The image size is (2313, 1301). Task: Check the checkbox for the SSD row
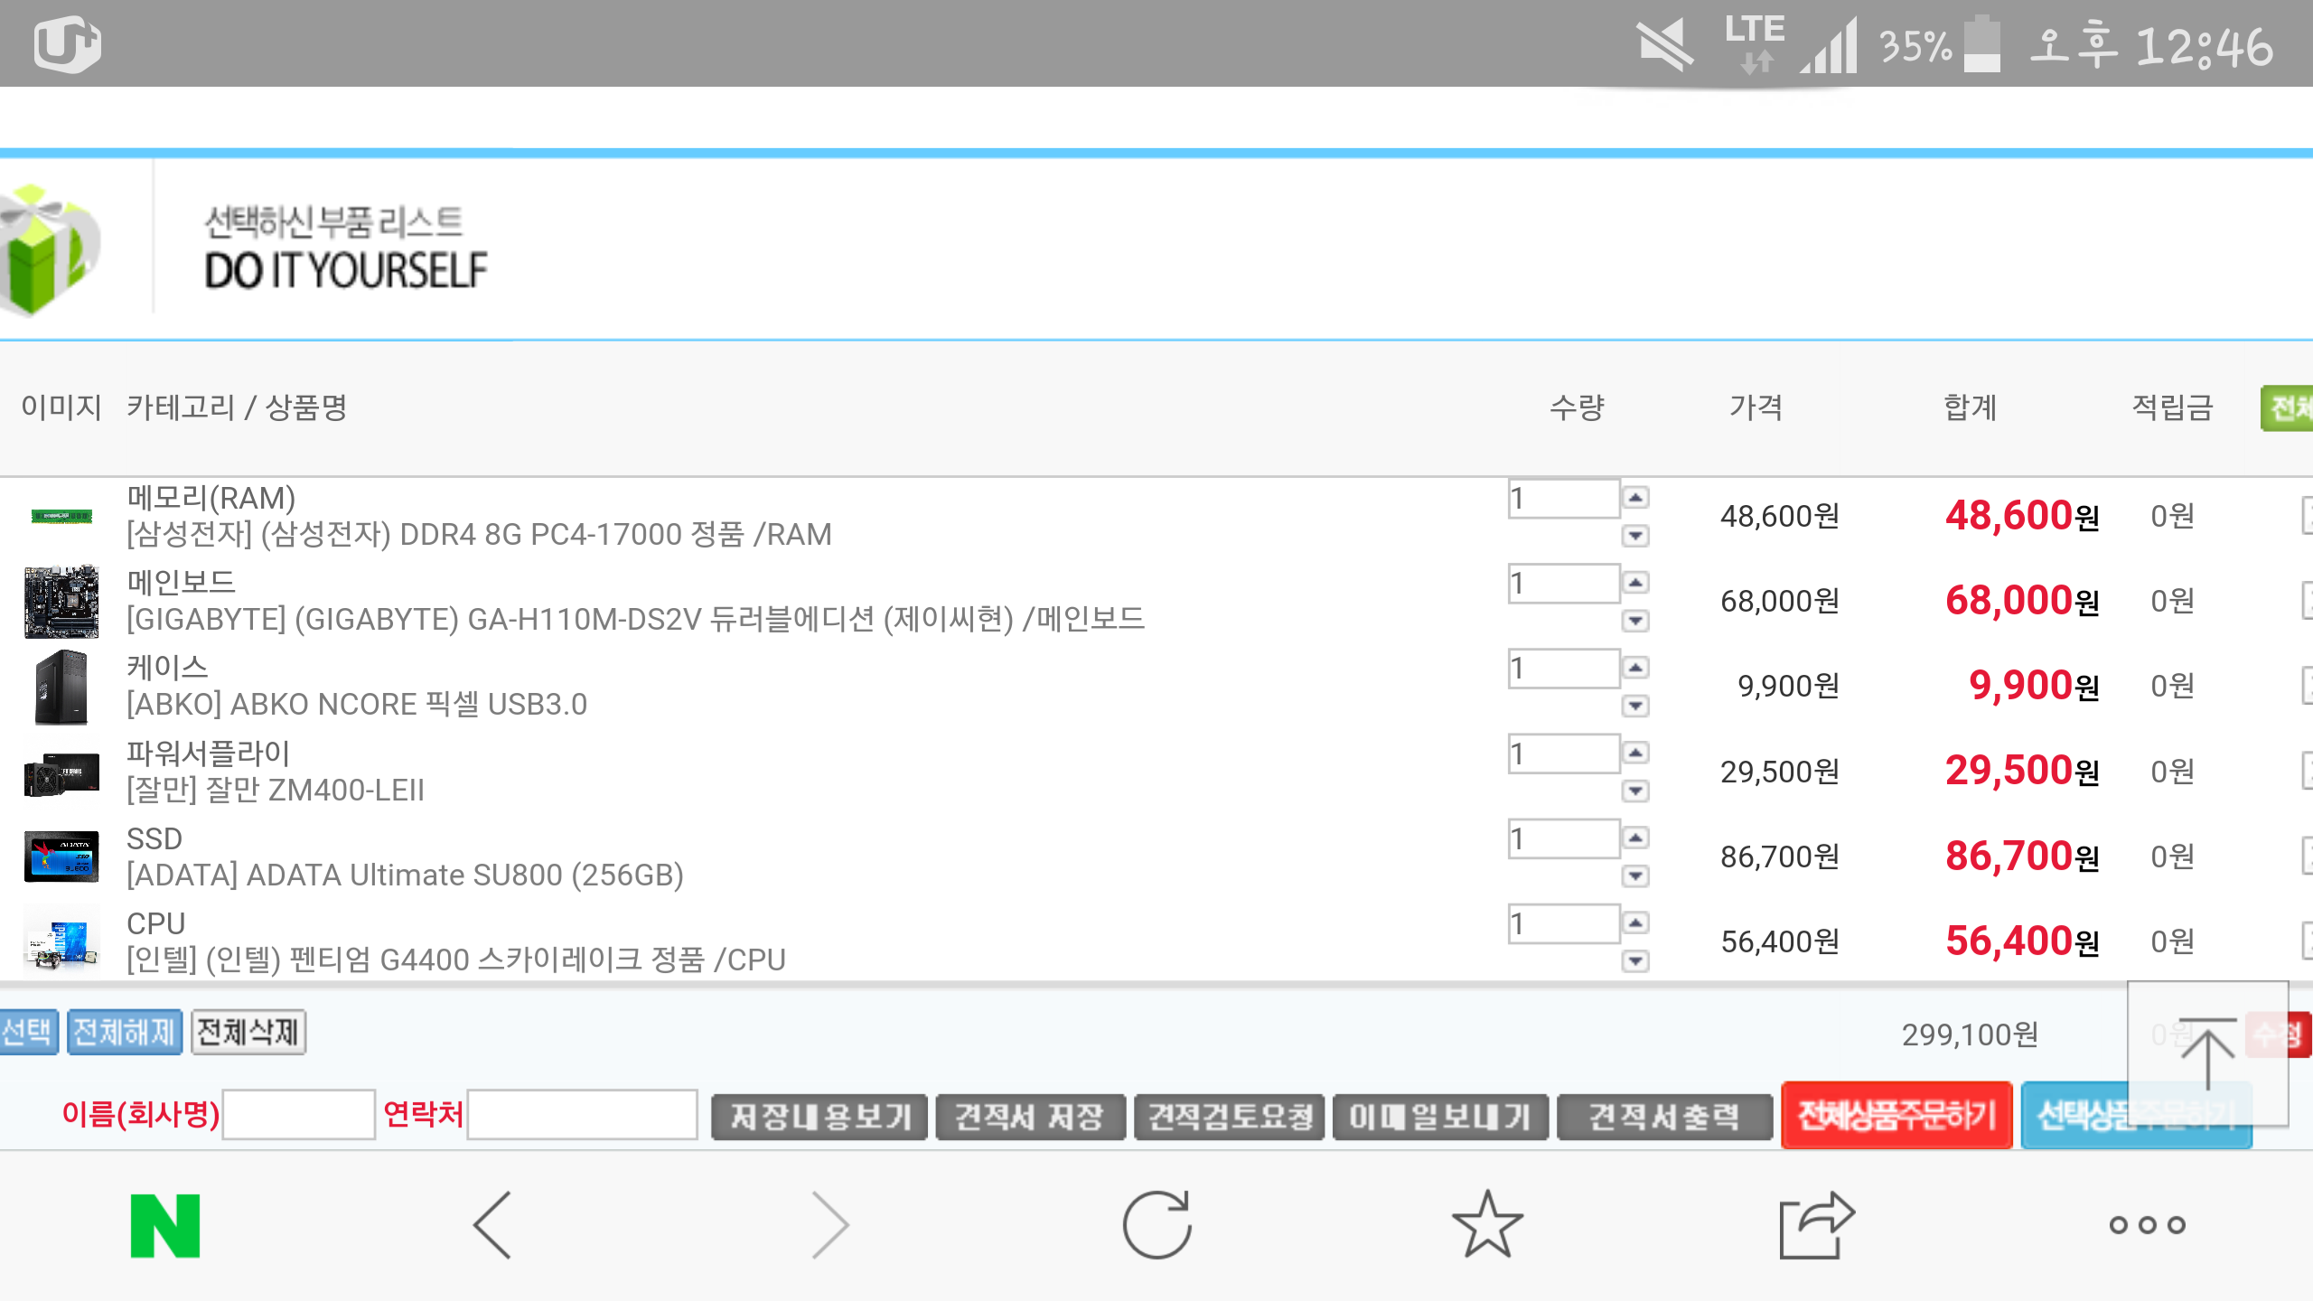coord(2307,856)
